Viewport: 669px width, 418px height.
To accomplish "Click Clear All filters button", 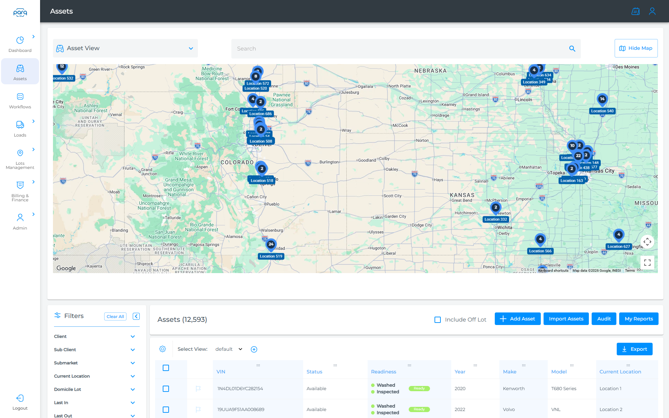I will (115, 316).
